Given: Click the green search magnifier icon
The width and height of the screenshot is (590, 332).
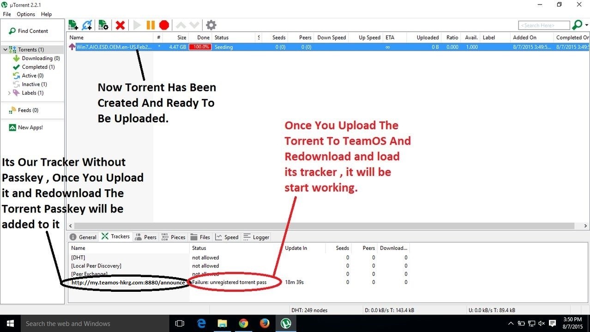Looking at the screenshot, I should click(x=577, y=25).
